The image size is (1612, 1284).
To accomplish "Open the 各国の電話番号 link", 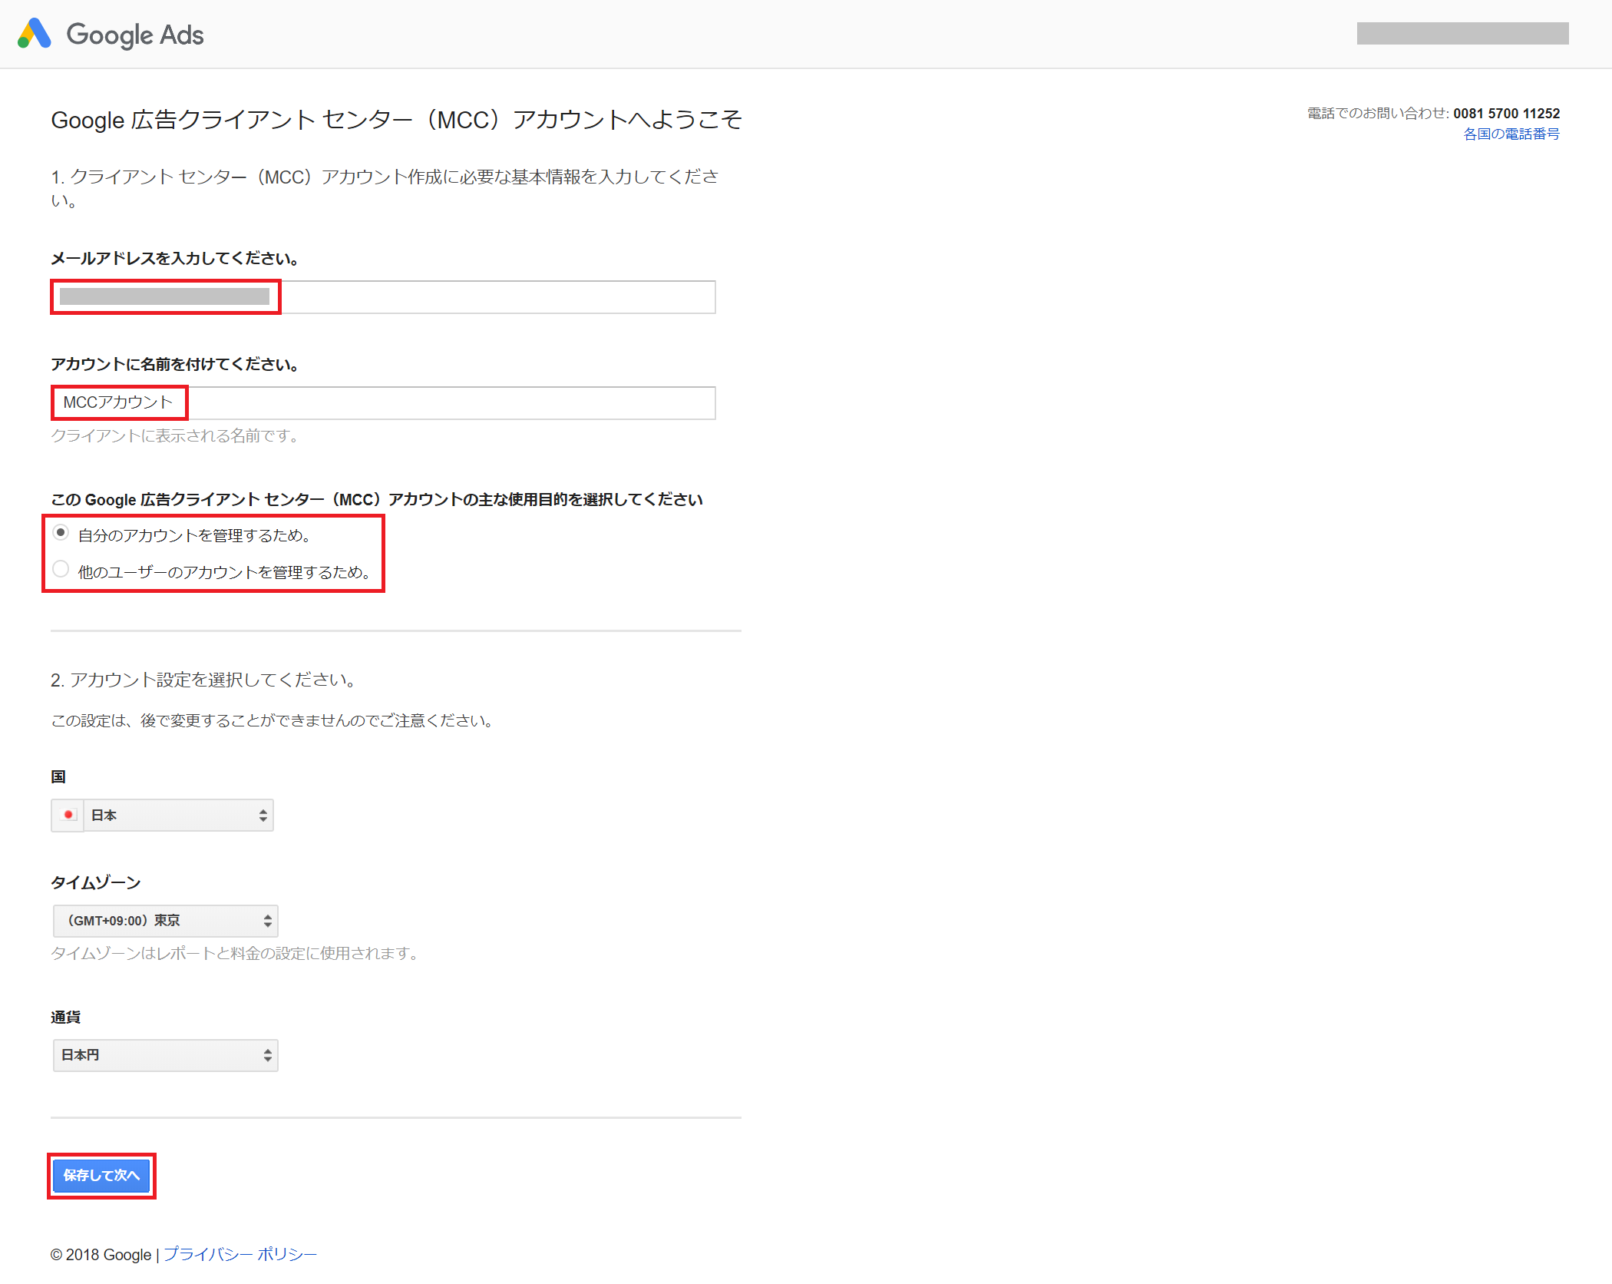I will coord(1511,134).
